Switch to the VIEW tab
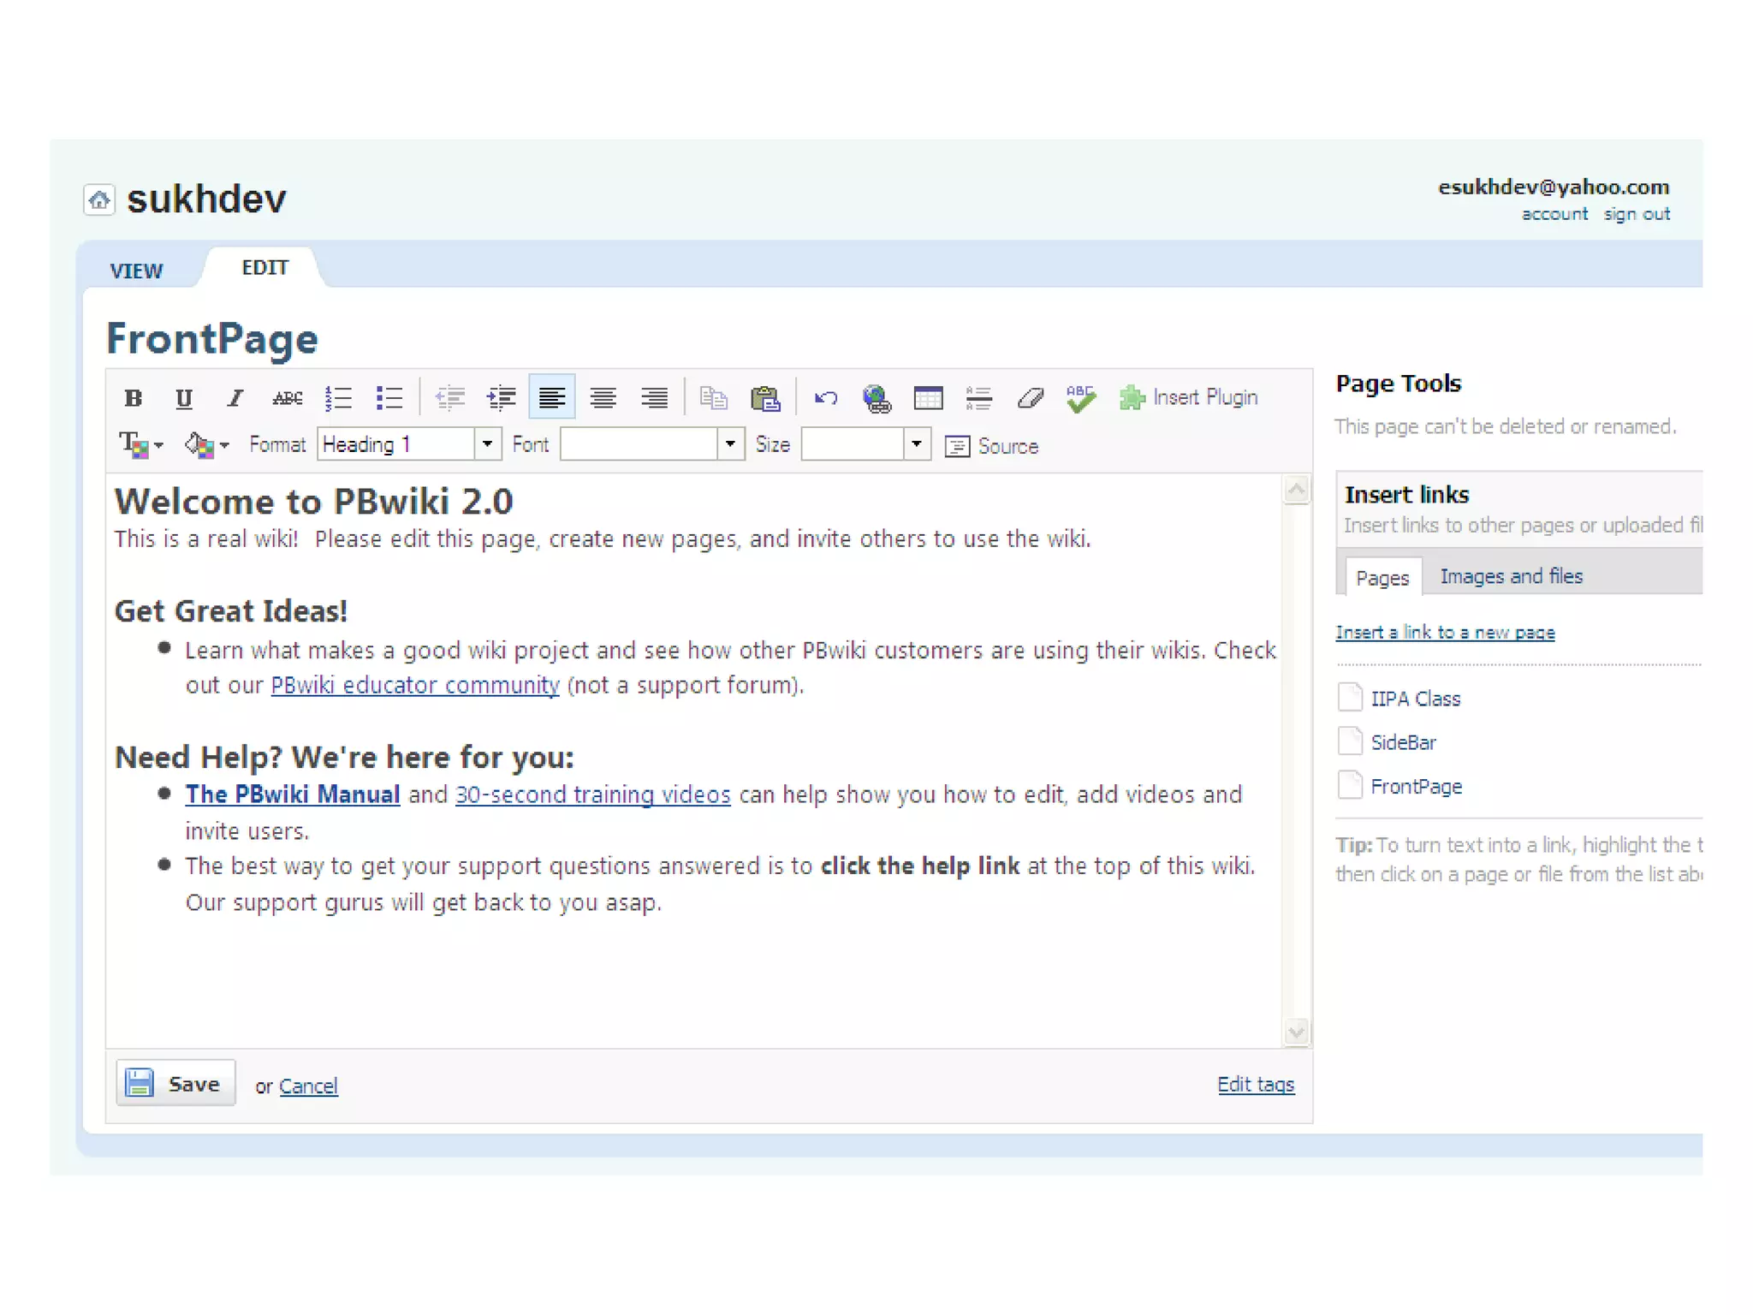The image size is (1753, 1315). [136, 271]
